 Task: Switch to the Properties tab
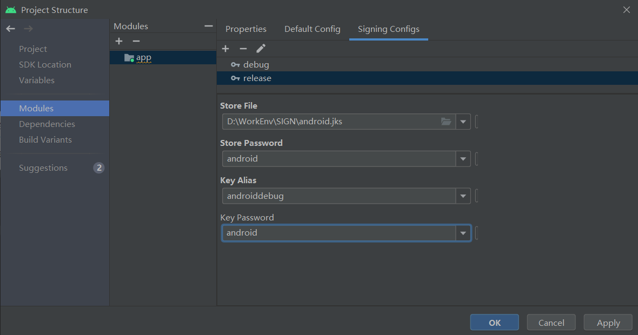click(246, 29)
